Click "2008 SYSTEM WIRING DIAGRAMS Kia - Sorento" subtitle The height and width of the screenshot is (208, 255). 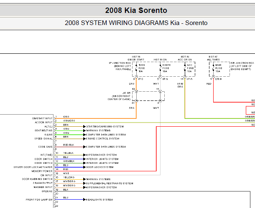coord(136,23)
